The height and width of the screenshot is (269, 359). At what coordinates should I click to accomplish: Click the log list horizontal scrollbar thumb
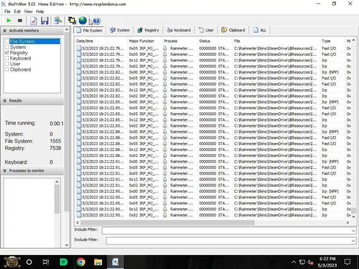(167, 222)
